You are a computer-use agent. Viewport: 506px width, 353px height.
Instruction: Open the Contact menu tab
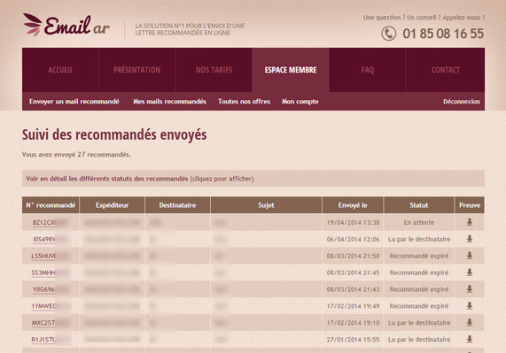point(446,70)
